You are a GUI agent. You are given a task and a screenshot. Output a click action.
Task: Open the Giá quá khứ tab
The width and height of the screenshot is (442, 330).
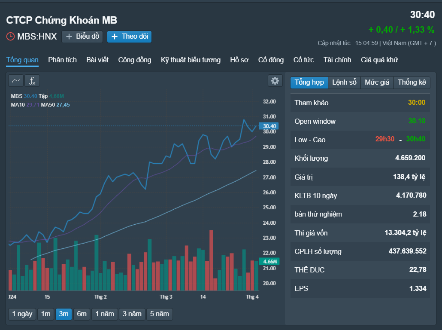379,60
